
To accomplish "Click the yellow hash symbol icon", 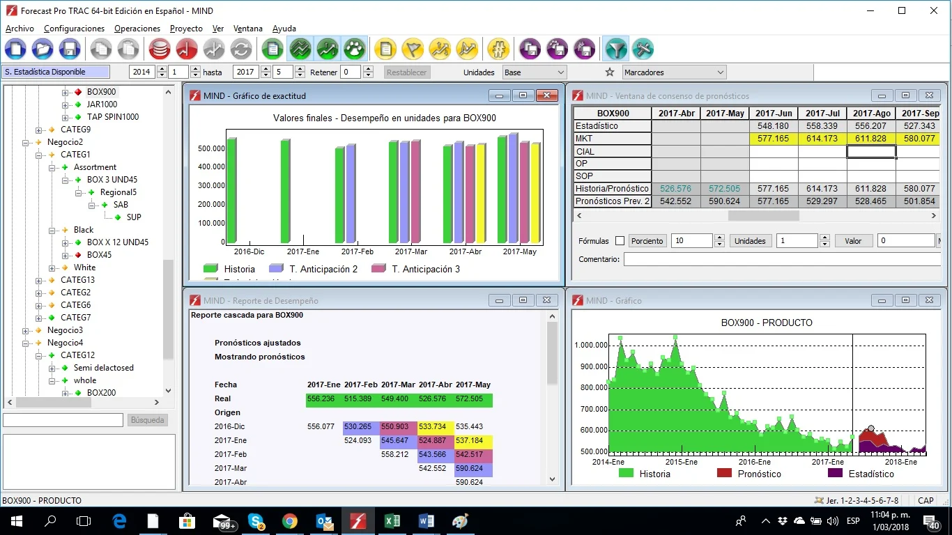I will click(498, 49).
